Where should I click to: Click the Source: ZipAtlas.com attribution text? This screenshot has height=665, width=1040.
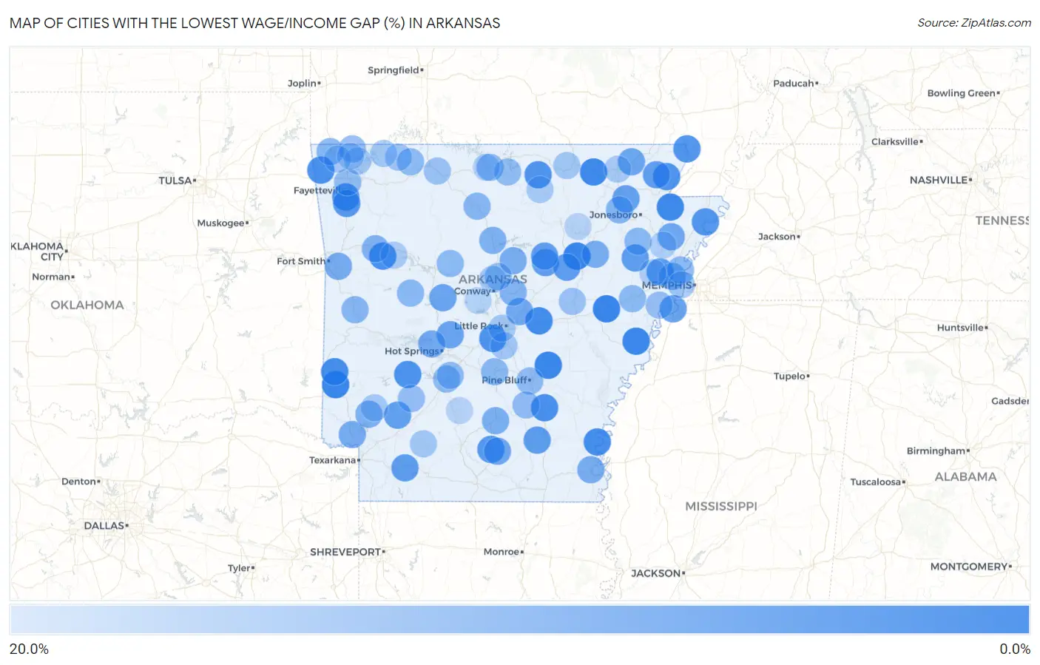click(974, 23)
